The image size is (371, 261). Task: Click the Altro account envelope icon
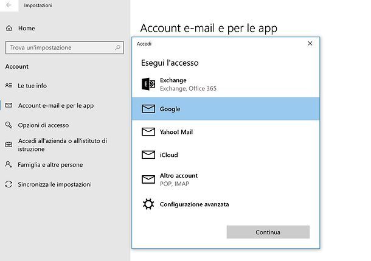[x=148, y=179]
